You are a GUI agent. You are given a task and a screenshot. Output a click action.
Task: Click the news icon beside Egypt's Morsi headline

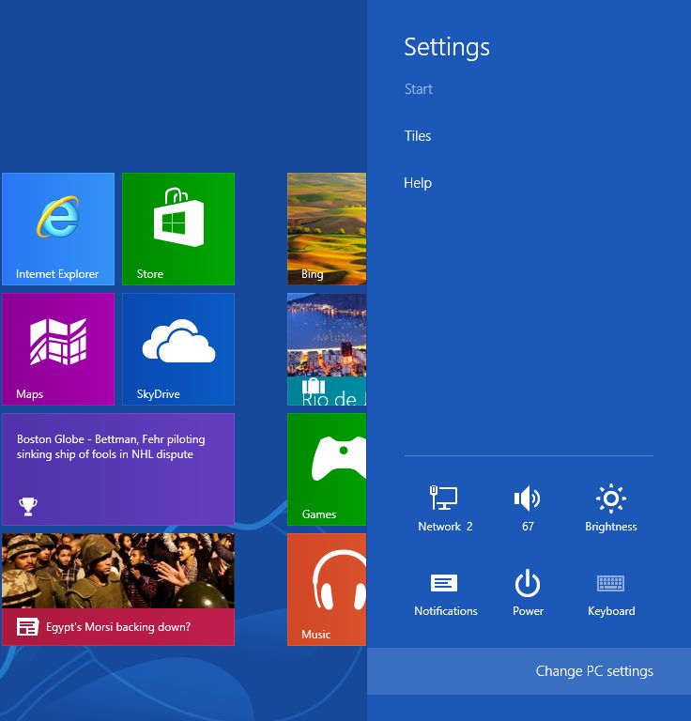point(27,627)
